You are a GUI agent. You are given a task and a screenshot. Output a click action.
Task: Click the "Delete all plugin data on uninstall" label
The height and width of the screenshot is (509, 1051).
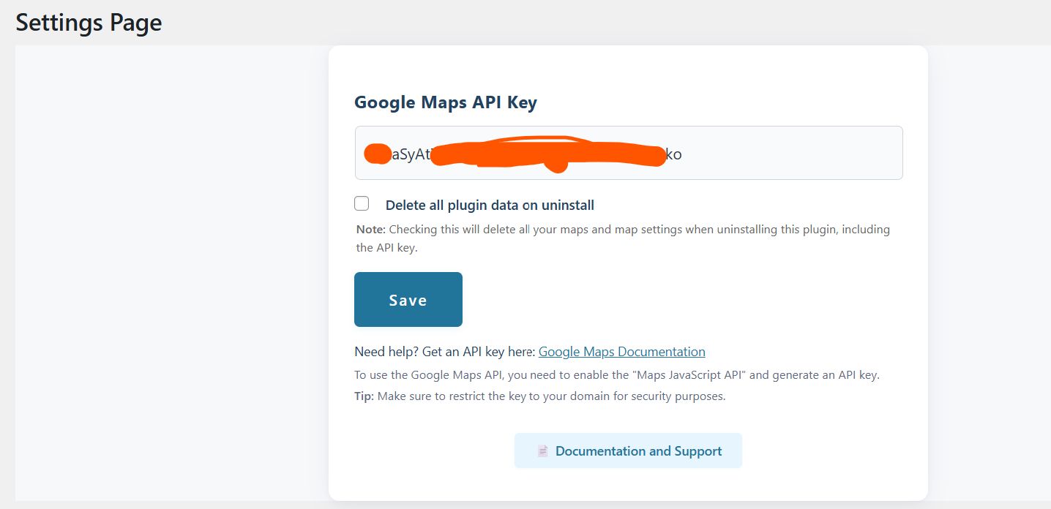pos(490,206)
